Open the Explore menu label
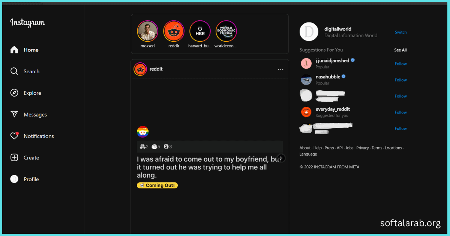Viewport: 450px width, 236px height. coord(32,93)
